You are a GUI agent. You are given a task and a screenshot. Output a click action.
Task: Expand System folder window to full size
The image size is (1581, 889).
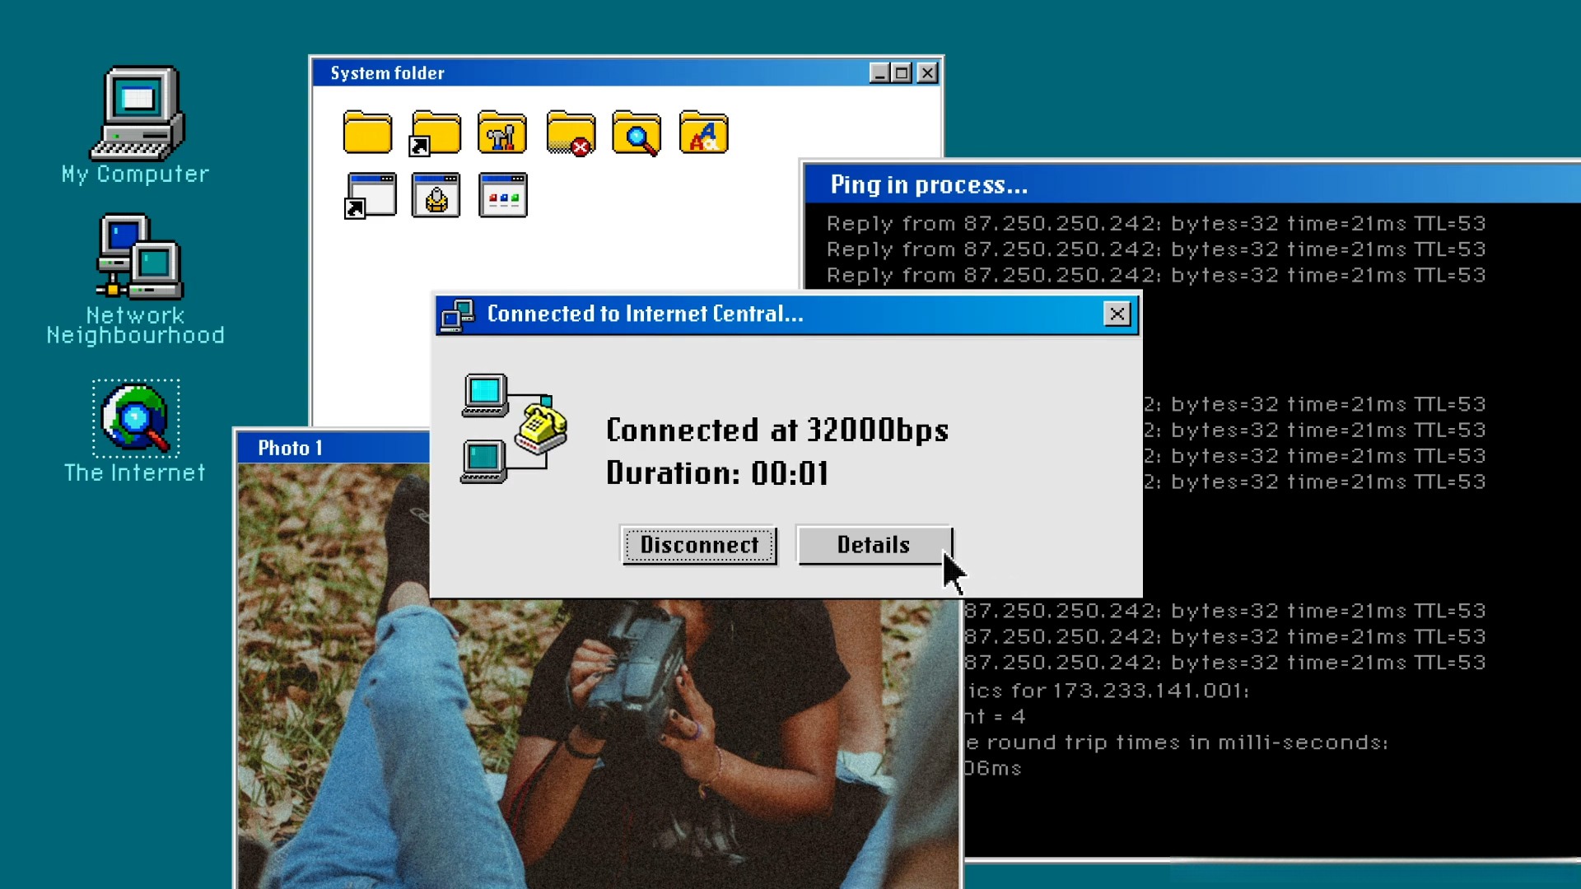pyautogui.click(x=902, y=72)
